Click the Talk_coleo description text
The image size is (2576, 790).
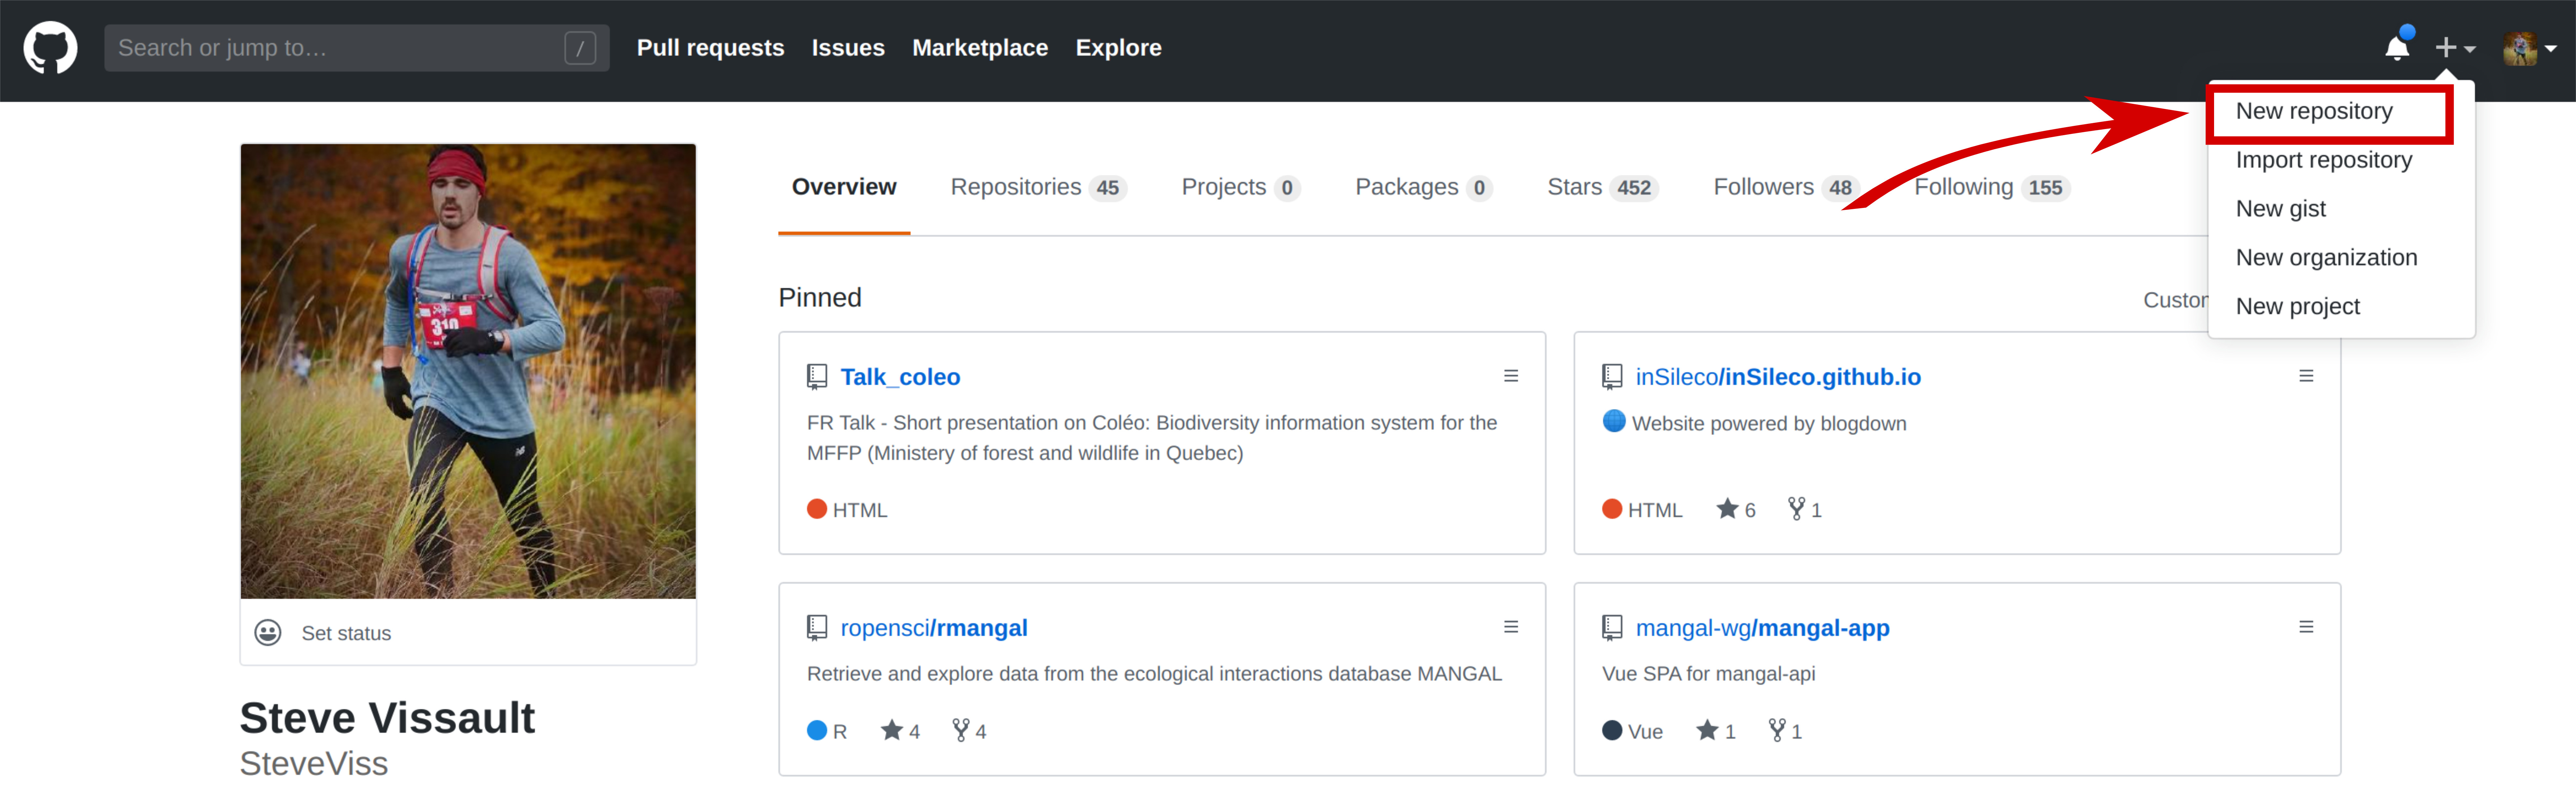(x=1152, y=438)
